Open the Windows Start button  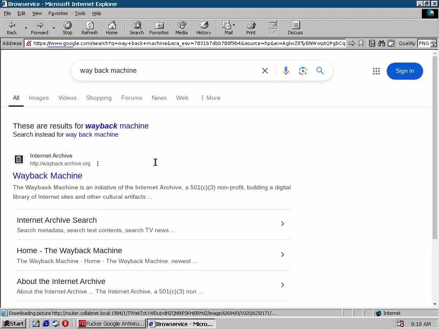coord(13,324)
